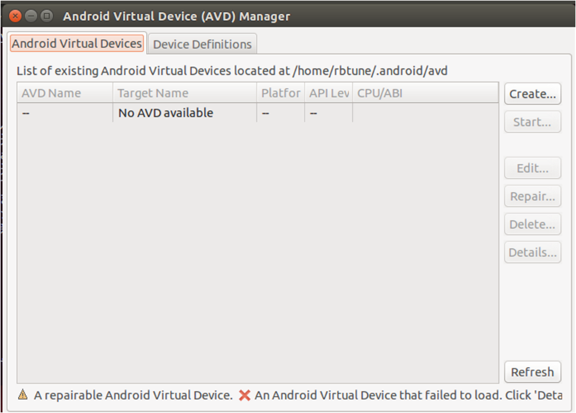Switch to the Android Virtual Devices tab
This screenshot has height=413, width=576.
click(77, 43)
